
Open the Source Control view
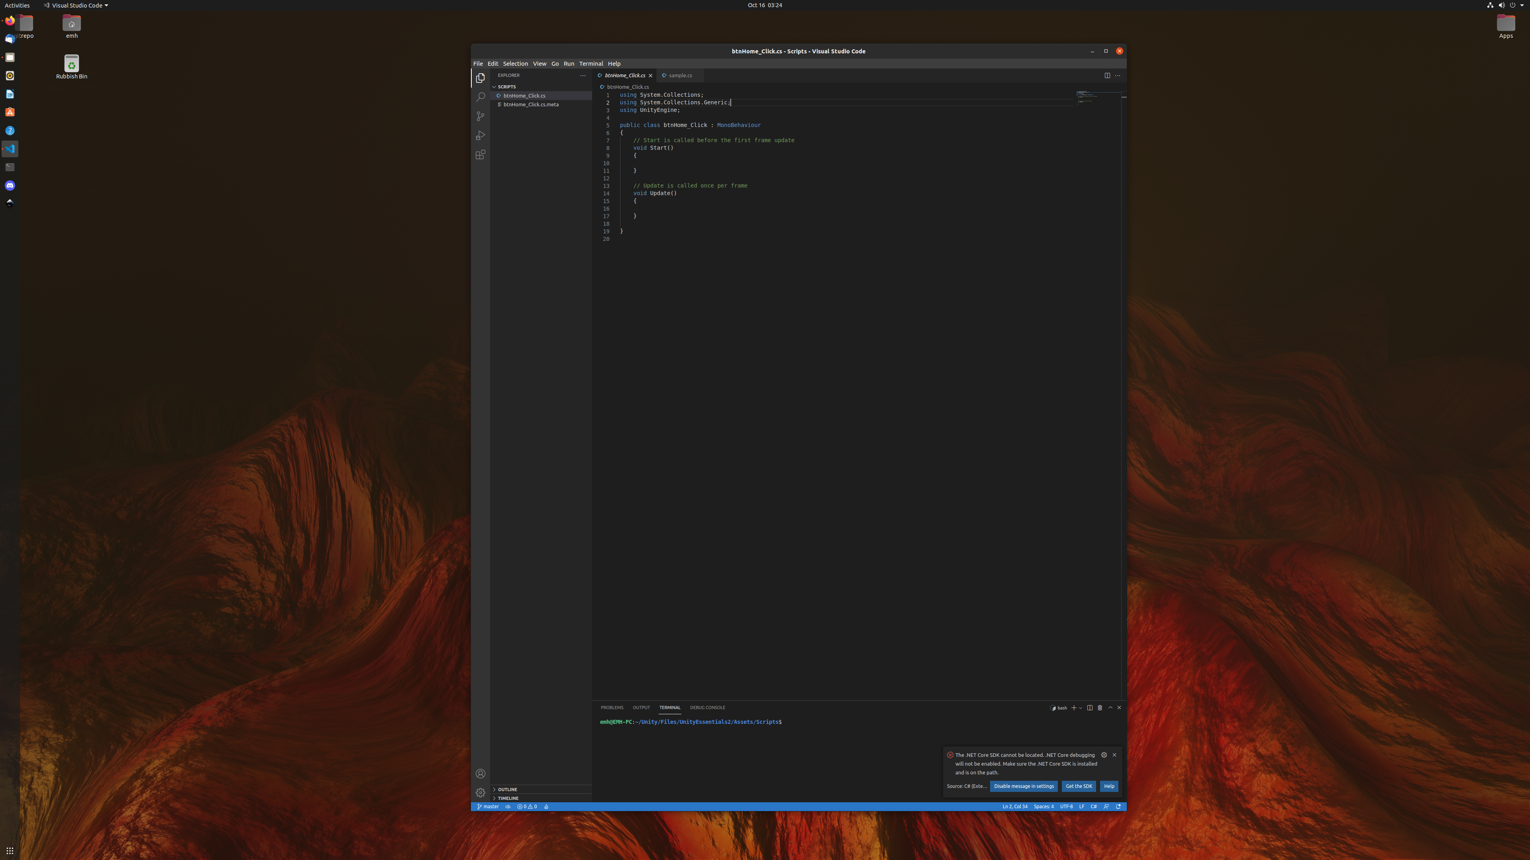(x=481, y=116)
